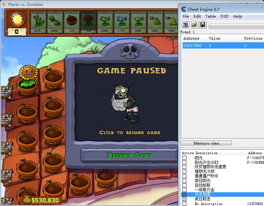Choose the Flower Pot seed packet
This screenshot has height=206, width=264.
coord(71,22)
